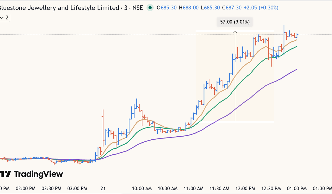This screenshot has height=194, width=332.
Task: Click the H688.00 high value
Action: tap(189, 8)
